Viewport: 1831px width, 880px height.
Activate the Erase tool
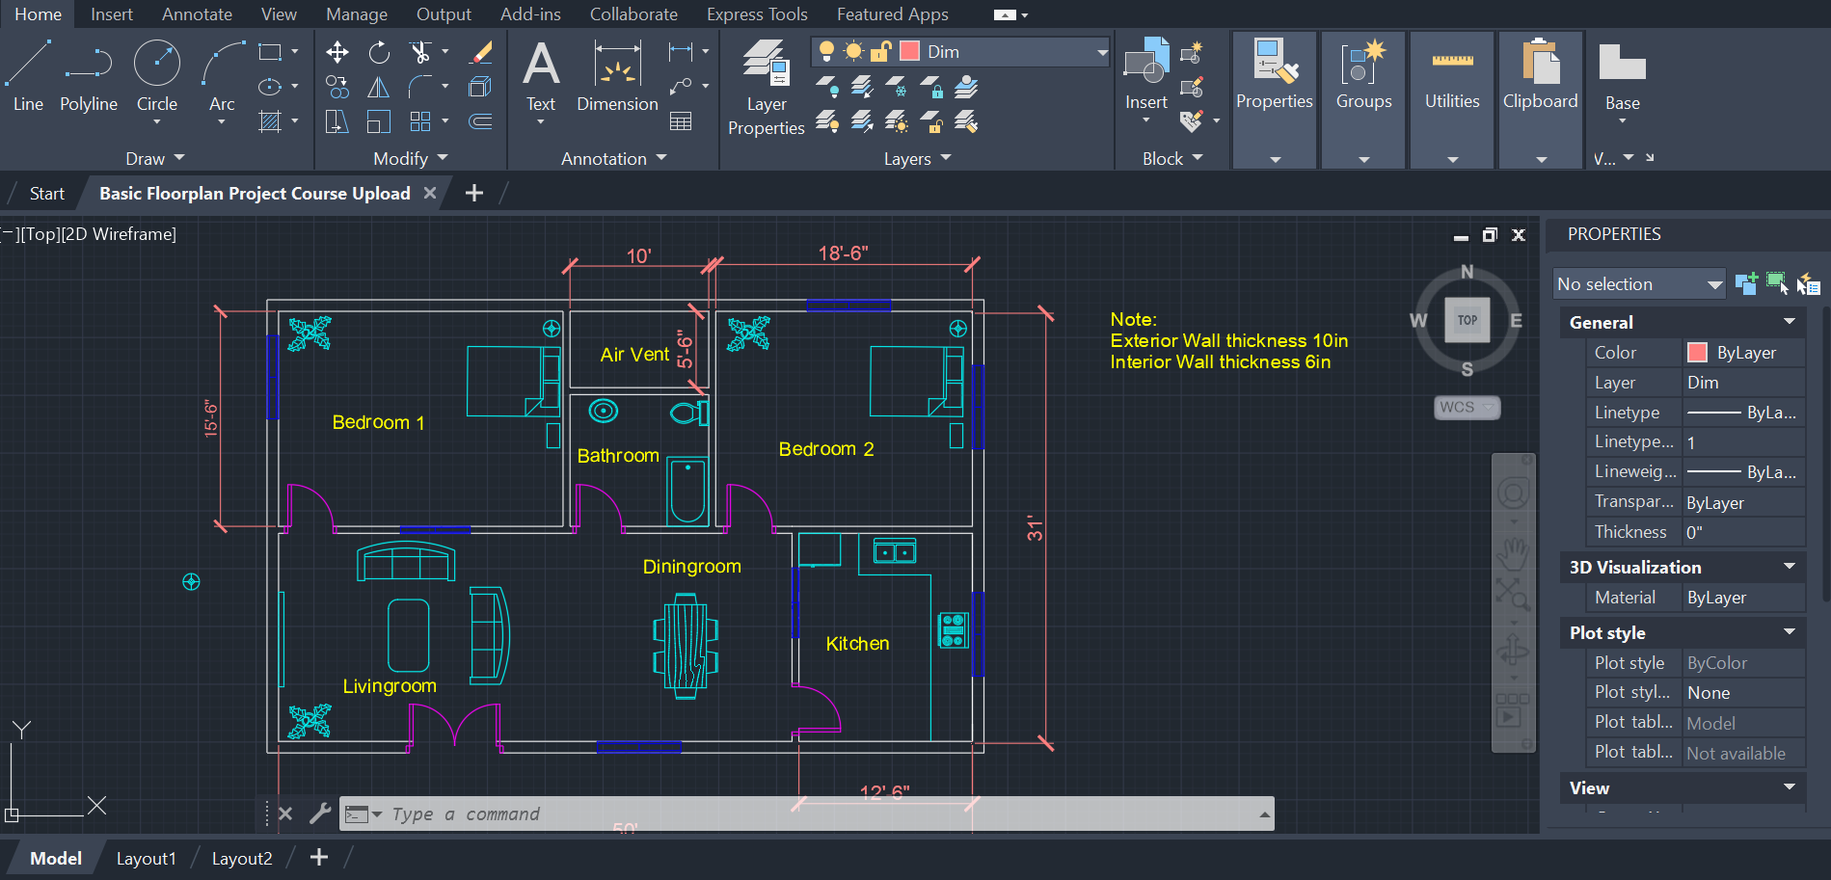pos(480,52)
